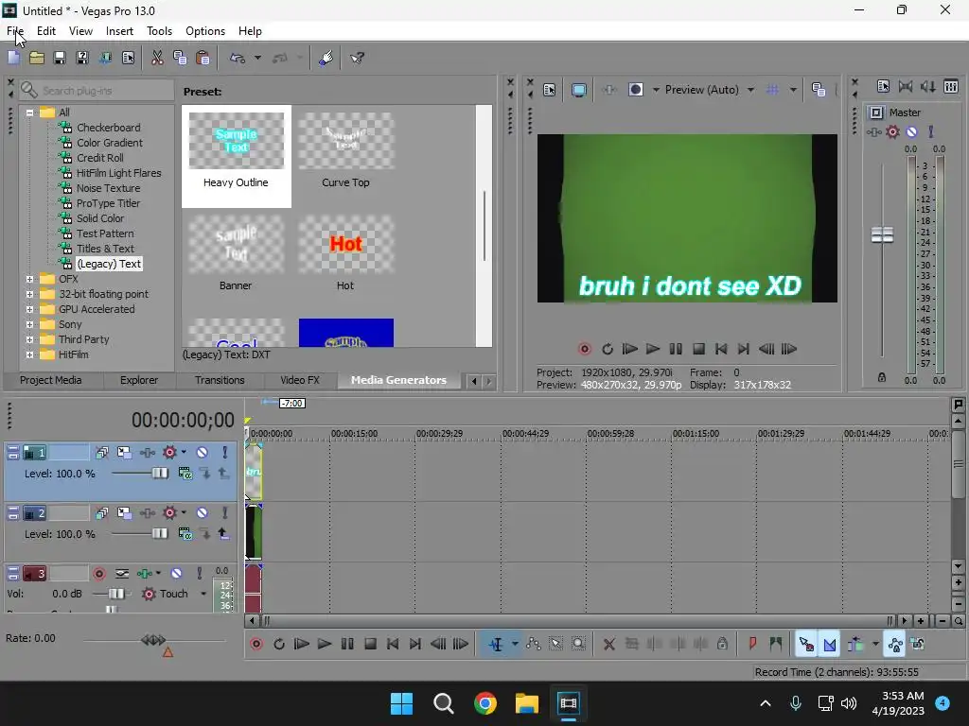
Task: Open the Insert menu
Action: 119,31
